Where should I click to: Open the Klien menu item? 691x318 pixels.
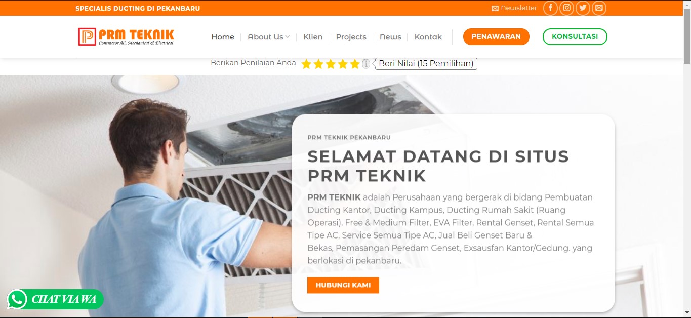pyautogui.click(x=313, y=37)
